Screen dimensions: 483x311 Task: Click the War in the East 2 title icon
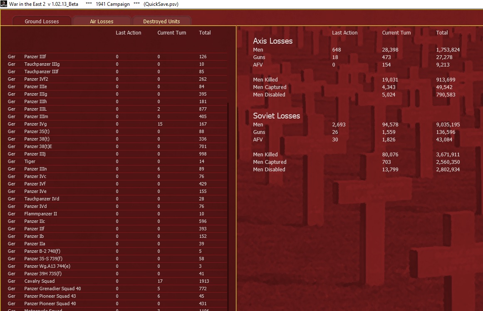(4, 4)
